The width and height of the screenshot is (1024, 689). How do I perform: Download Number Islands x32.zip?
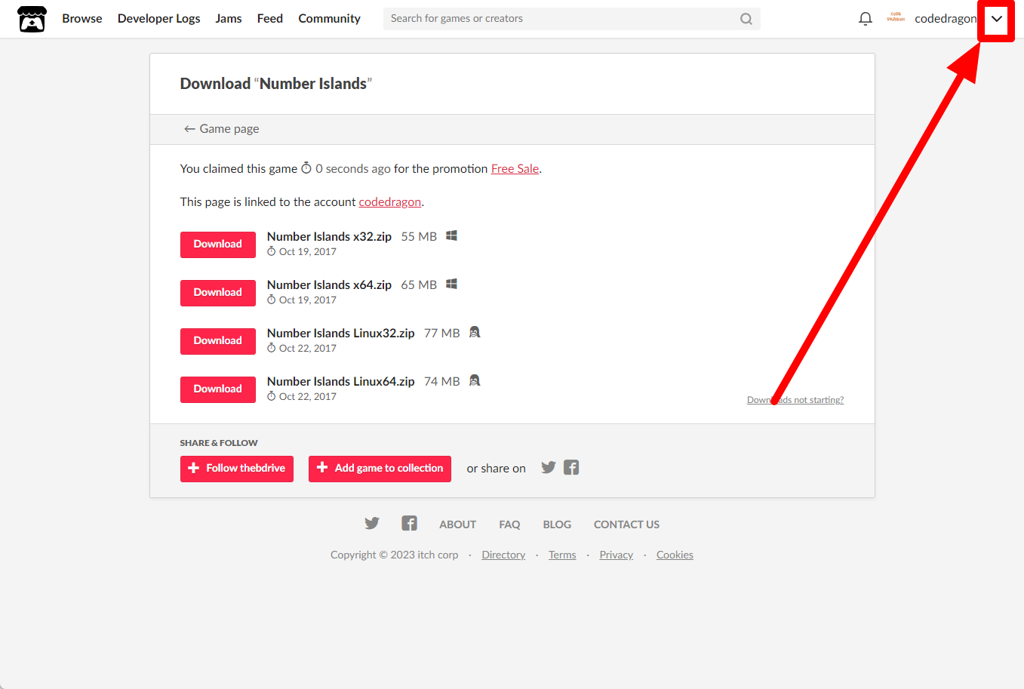(218, 245)
